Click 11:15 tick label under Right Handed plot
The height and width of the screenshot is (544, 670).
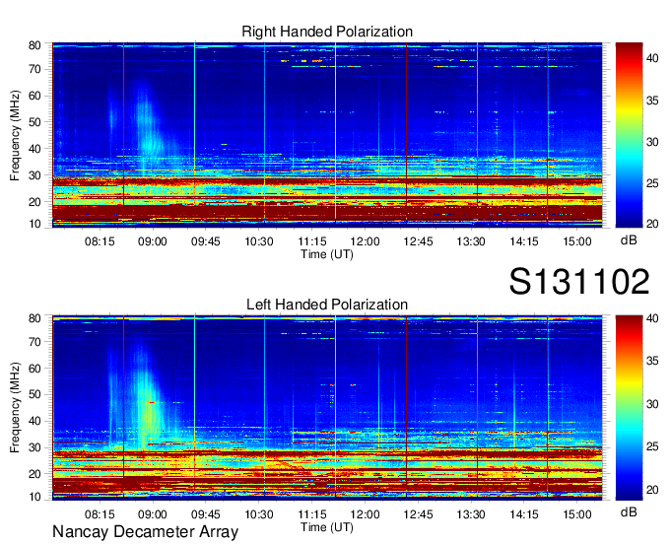pyautogui.click(x=312, y=241)
